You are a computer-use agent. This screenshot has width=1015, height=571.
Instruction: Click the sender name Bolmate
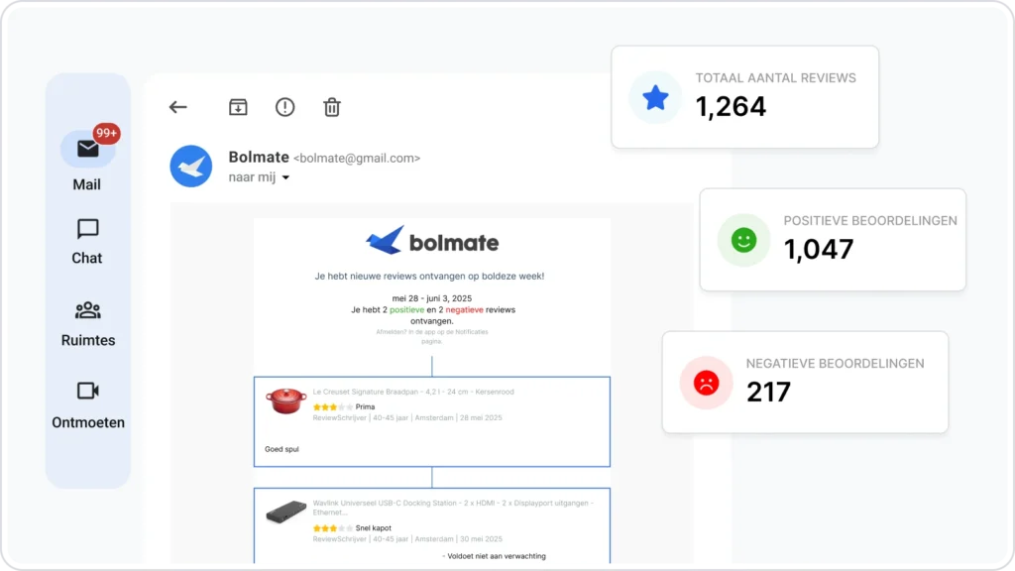click(259, 158)
